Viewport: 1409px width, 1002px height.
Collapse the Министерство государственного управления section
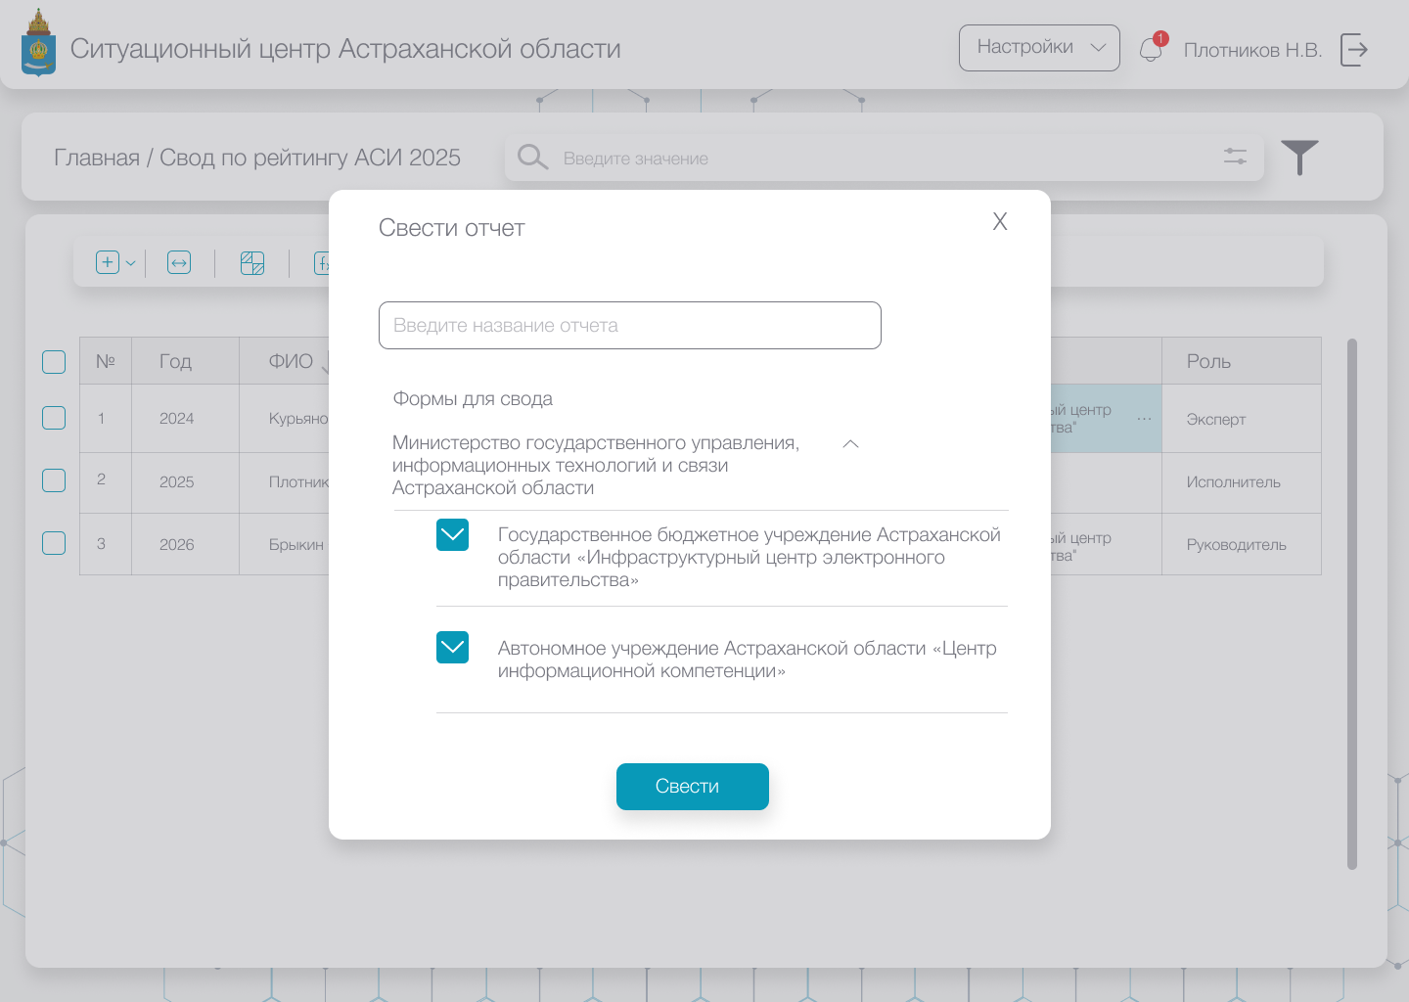coord(851,444)
